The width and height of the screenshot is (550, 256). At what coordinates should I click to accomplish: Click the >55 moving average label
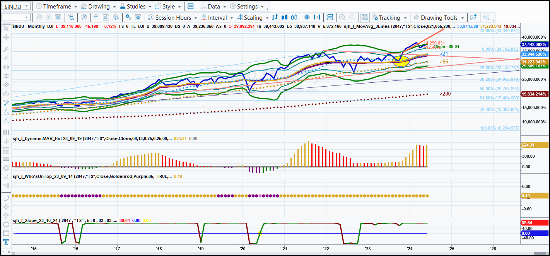pyautogui.click(x=444, y=61)
